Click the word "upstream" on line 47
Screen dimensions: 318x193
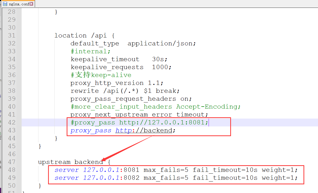(x=54, y=162)
